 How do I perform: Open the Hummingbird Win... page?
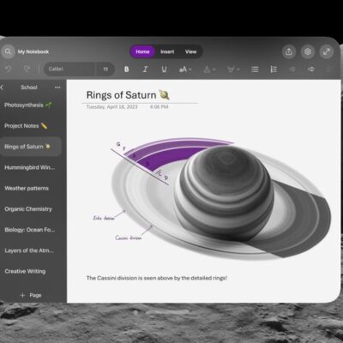click(x=31, y=167)
